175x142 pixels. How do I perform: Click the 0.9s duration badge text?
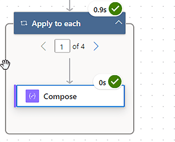tap(100, 10)
